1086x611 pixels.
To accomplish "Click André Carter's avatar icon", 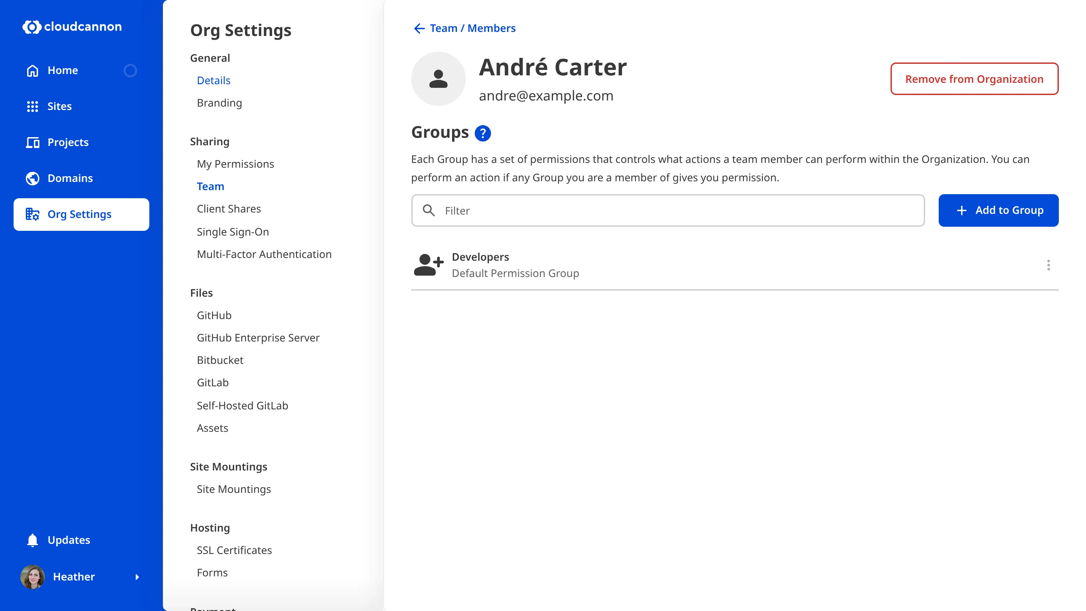I will 438,78.
